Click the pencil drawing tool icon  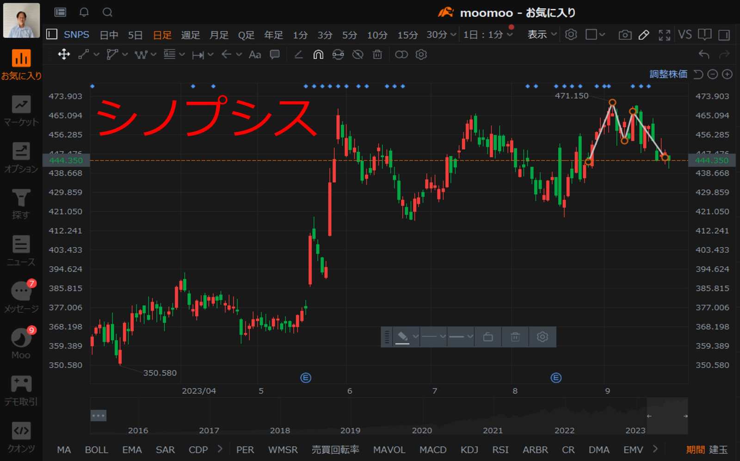[644, 35]
